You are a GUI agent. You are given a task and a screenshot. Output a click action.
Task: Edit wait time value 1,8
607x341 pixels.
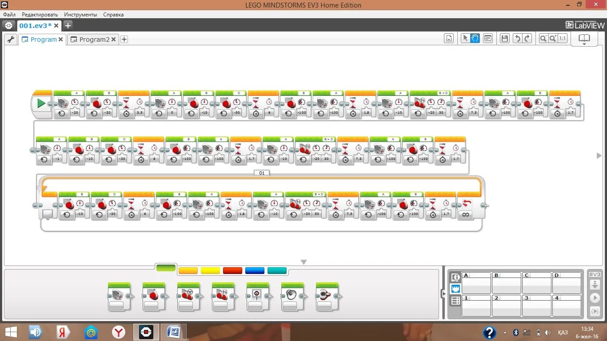click(367, 113)
